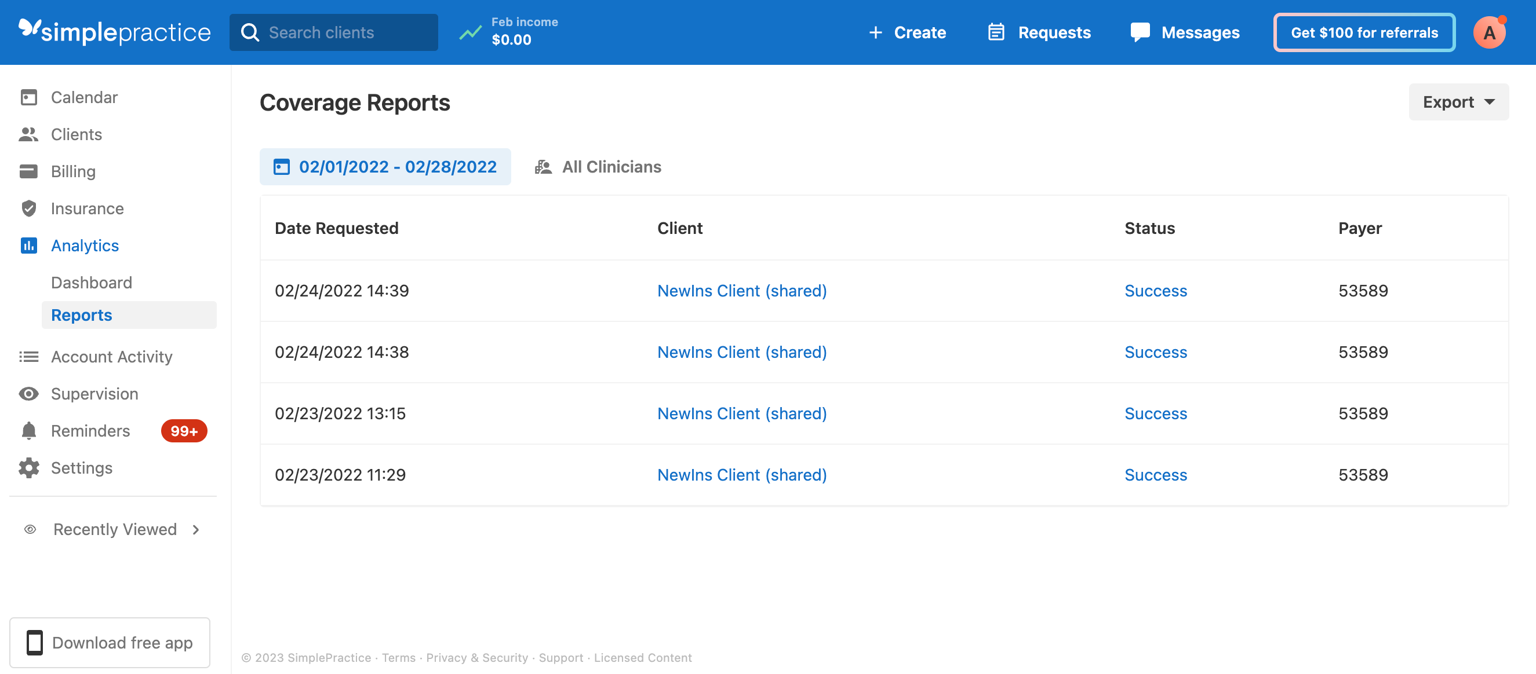Click the user avatar A icon
Image resolution: width=1536 pixels, height=674 pixels.
pos(1489,32)
